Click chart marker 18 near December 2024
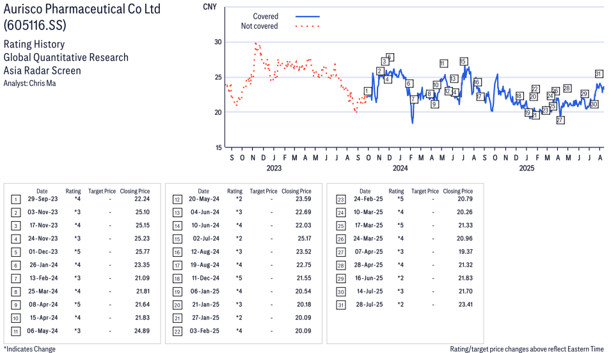 tap(519, 96)
